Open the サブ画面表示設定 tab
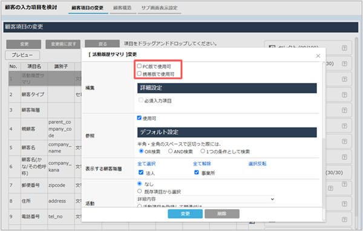This screenshot has height=231, width=363. (159, 8)
